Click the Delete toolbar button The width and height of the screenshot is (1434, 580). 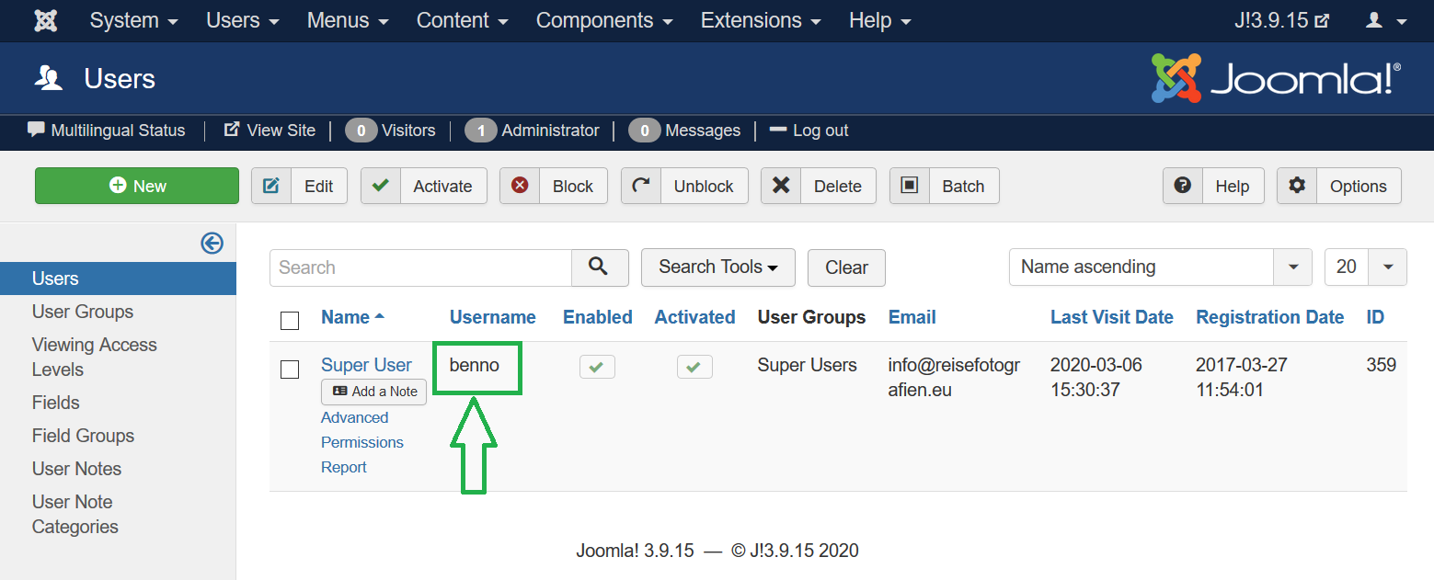click(818, 186)
